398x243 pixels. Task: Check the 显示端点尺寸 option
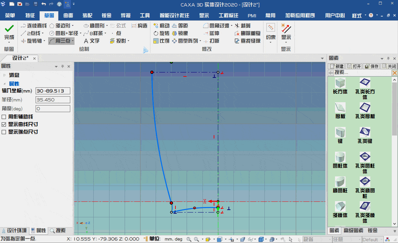pyautogui.click(x=3, y=133)
